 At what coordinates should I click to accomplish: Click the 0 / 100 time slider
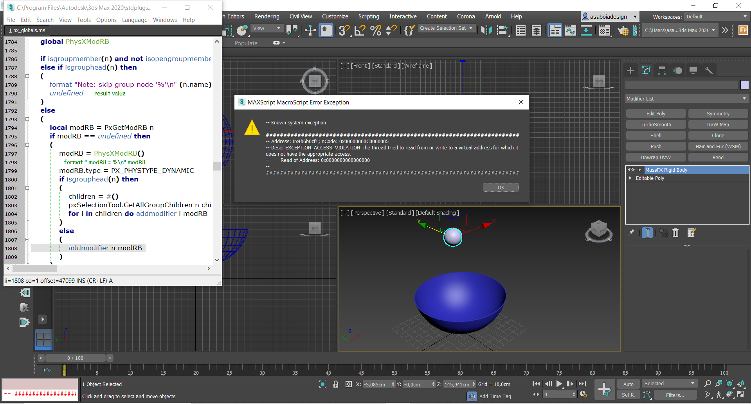(75, 358)
